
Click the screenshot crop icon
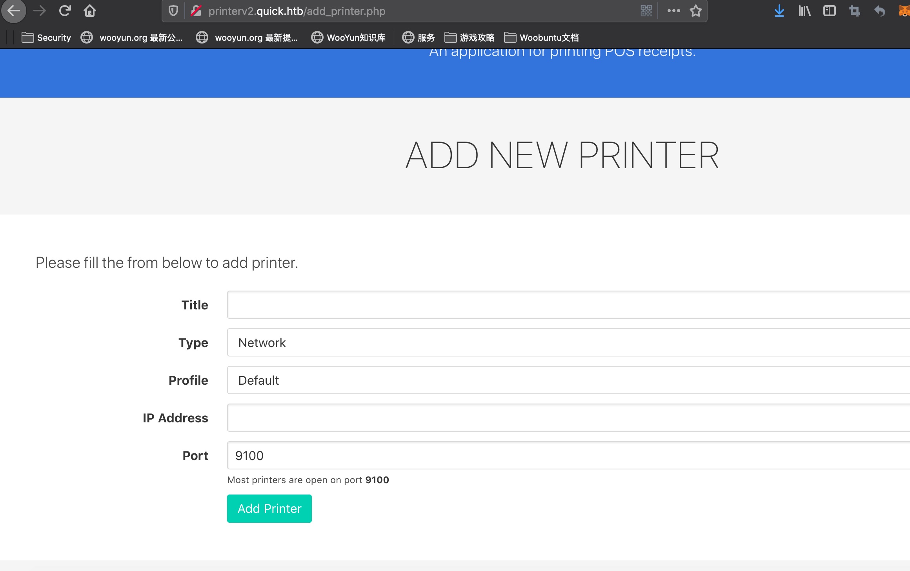tap(854, 11)
